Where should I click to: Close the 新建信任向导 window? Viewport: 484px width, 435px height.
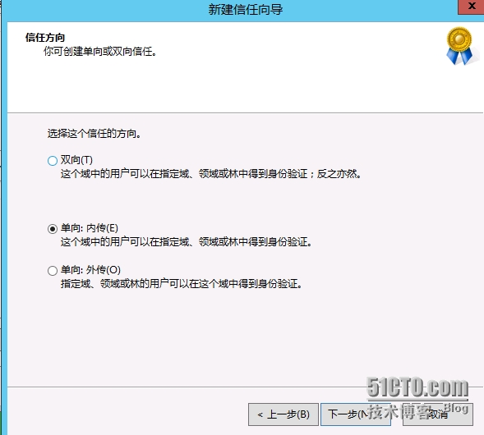tap(471, 7)
